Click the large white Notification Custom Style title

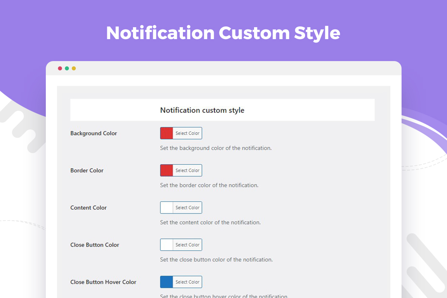(x=223, y=33)
